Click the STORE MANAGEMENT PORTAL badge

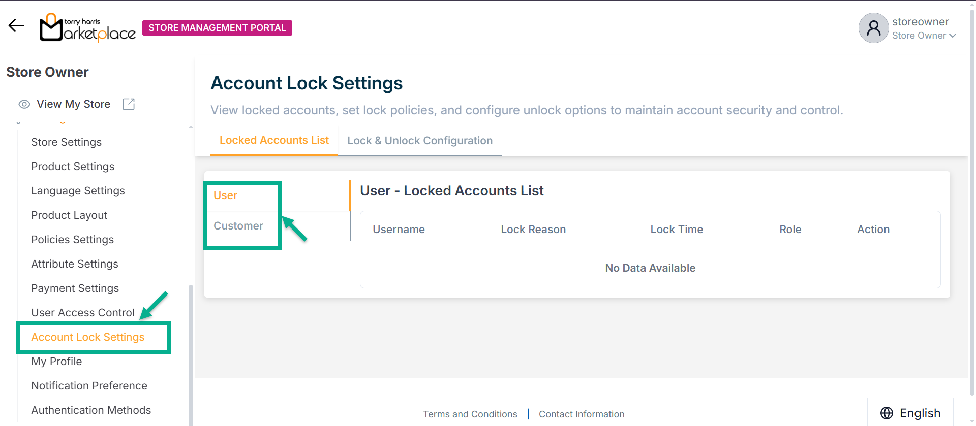(x=217, y=28)
